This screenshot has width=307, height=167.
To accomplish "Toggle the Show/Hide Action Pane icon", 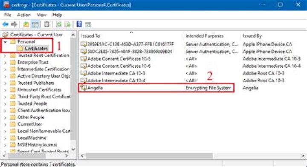I will (x=88, y=25).
